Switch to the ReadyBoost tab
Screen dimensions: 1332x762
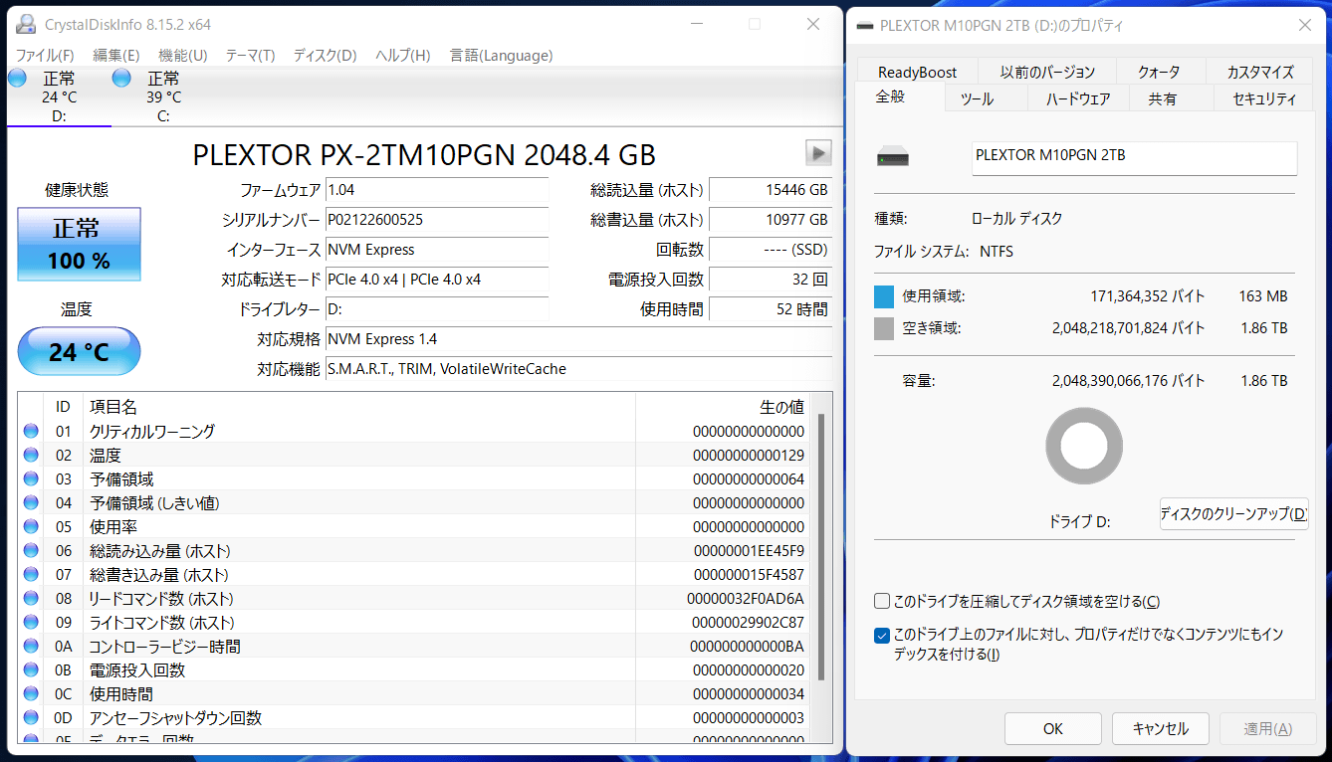point(917,72)
